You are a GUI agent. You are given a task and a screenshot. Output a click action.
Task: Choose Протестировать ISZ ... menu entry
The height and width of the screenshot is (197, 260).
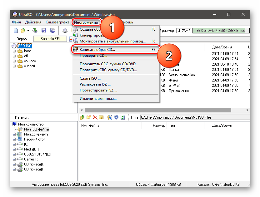116,90
